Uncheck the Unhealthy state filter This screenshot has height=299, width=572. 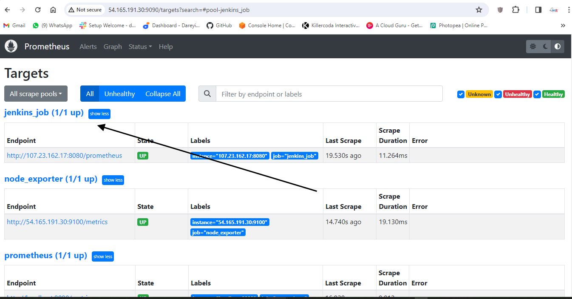[x=498, y=94]
